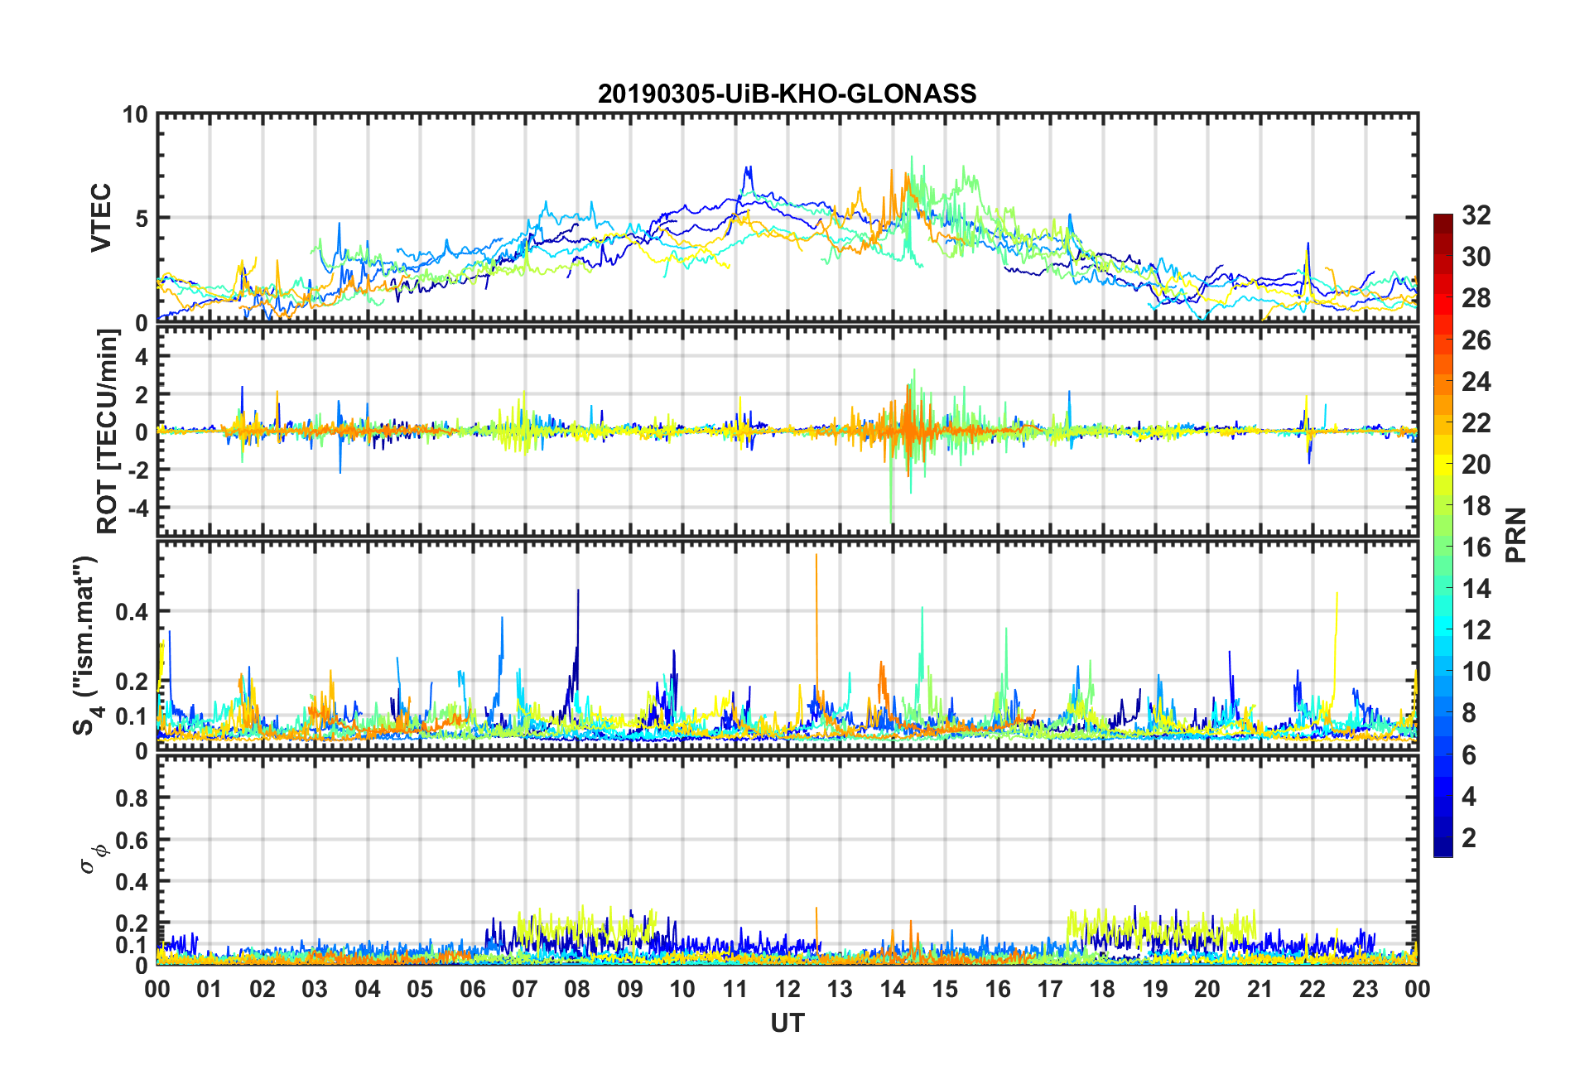Select colorbar tick label 16
This screenshot has width=1575, height=1070.
1476,547
